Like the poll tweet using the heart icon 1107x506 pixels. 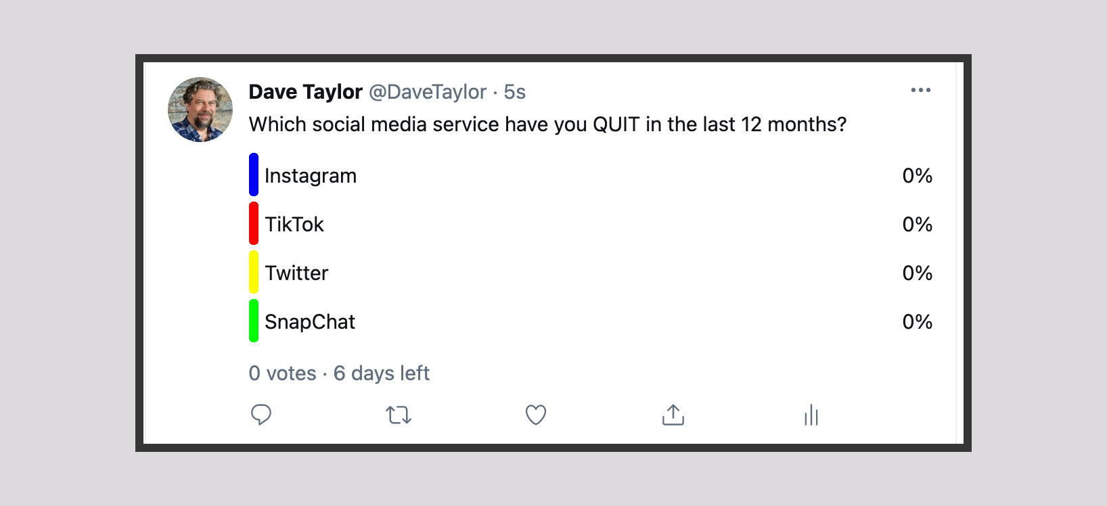coord(535,415)
